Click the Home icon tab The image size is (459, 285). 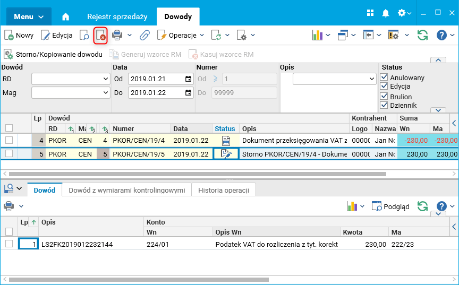coord(65,16)
